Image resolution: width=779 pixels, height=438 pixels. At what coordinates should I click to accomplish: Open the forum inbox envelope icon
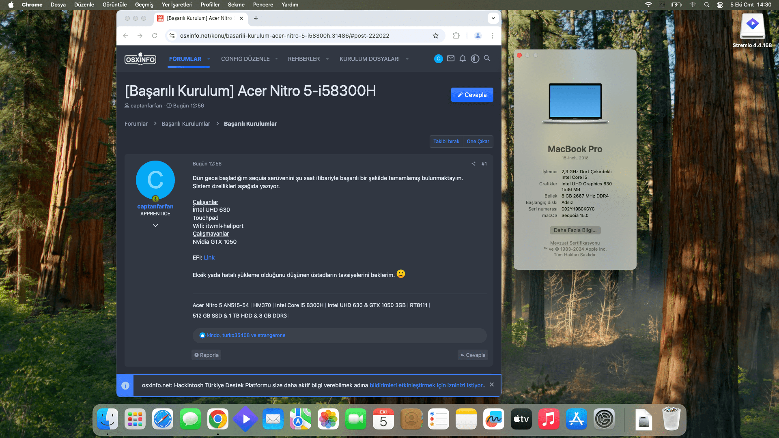click(x=450, y=58)
